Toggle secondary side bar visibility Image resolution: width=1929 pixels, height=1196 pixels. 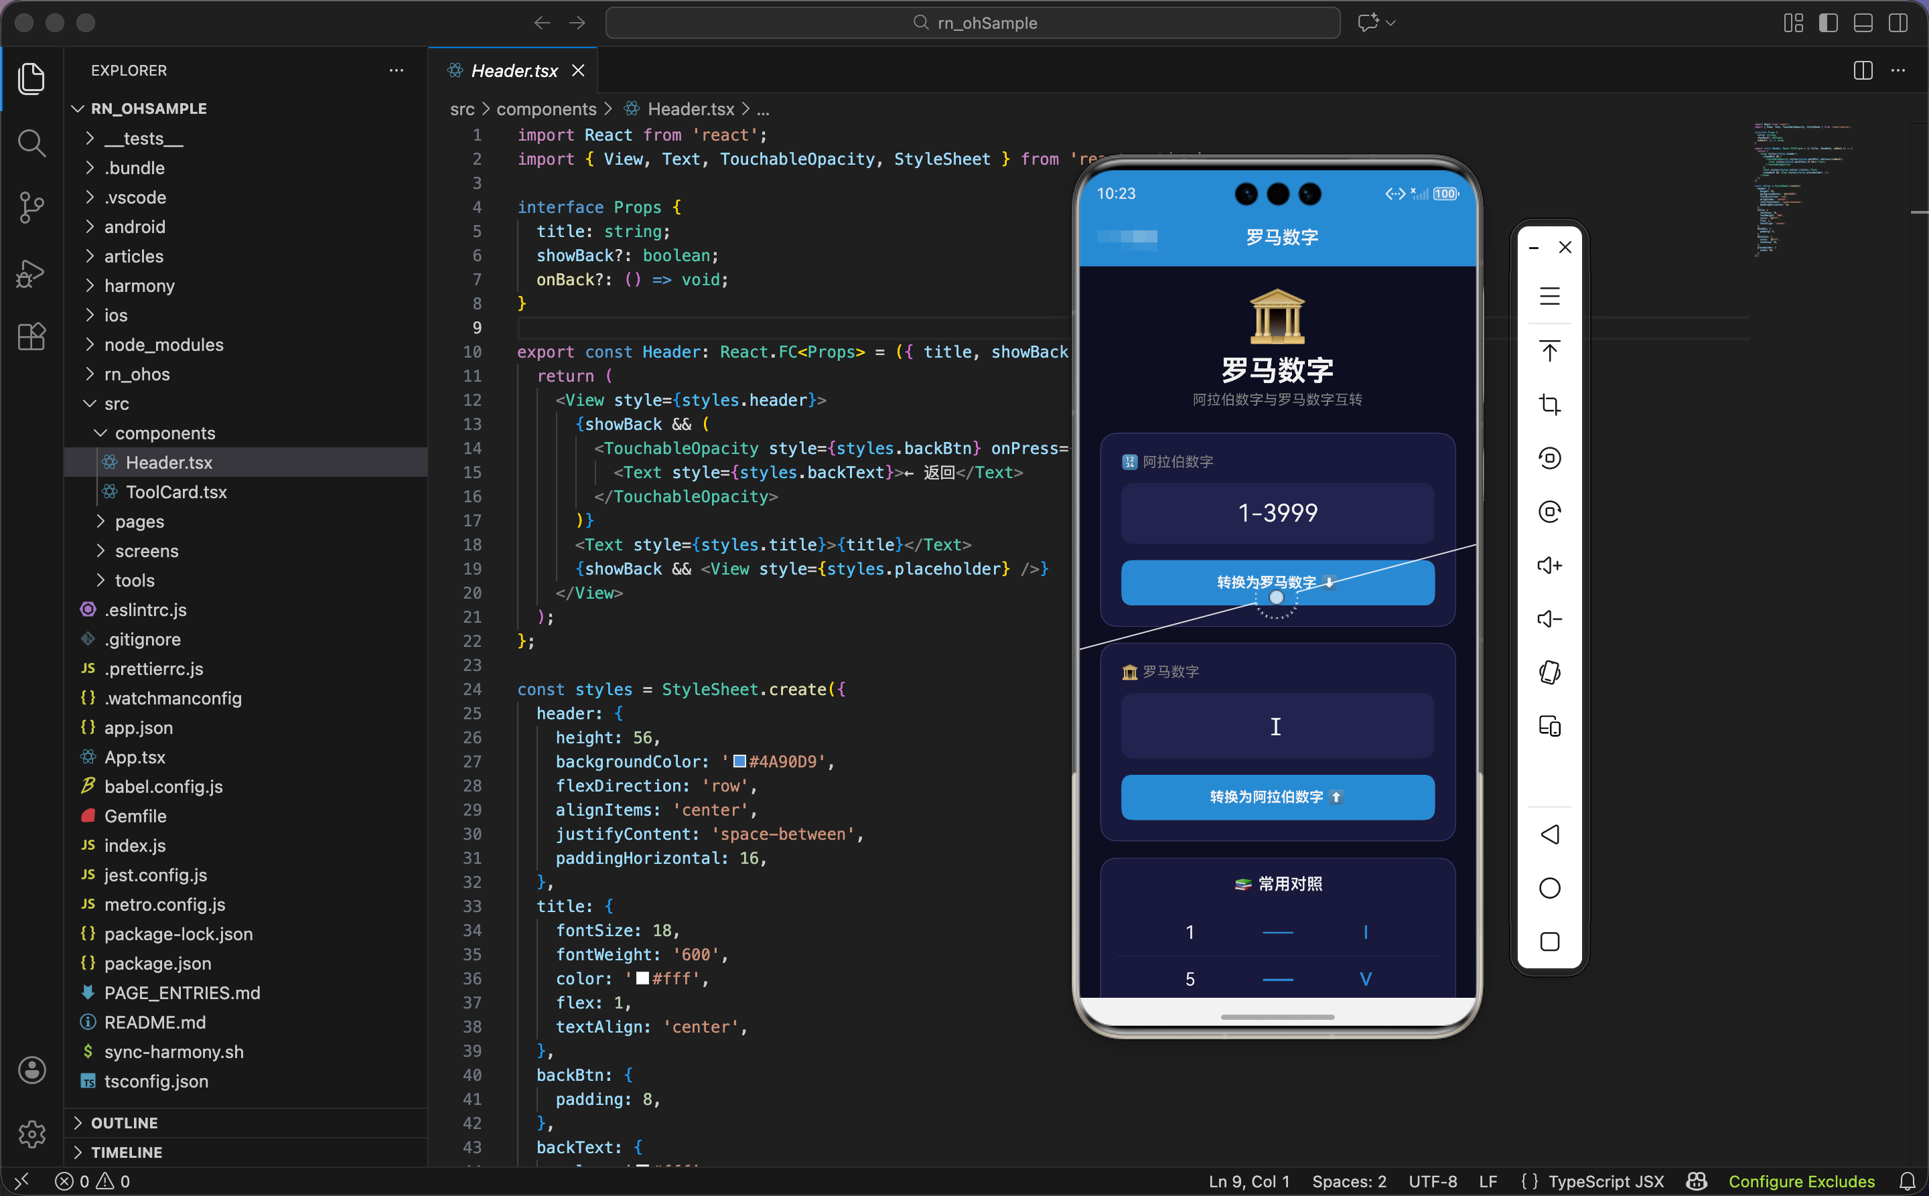tap(1898, 23)
